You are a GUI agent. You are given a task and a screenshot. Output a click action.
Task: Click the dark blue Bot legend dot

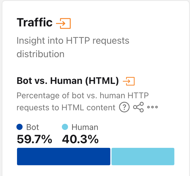20,127
